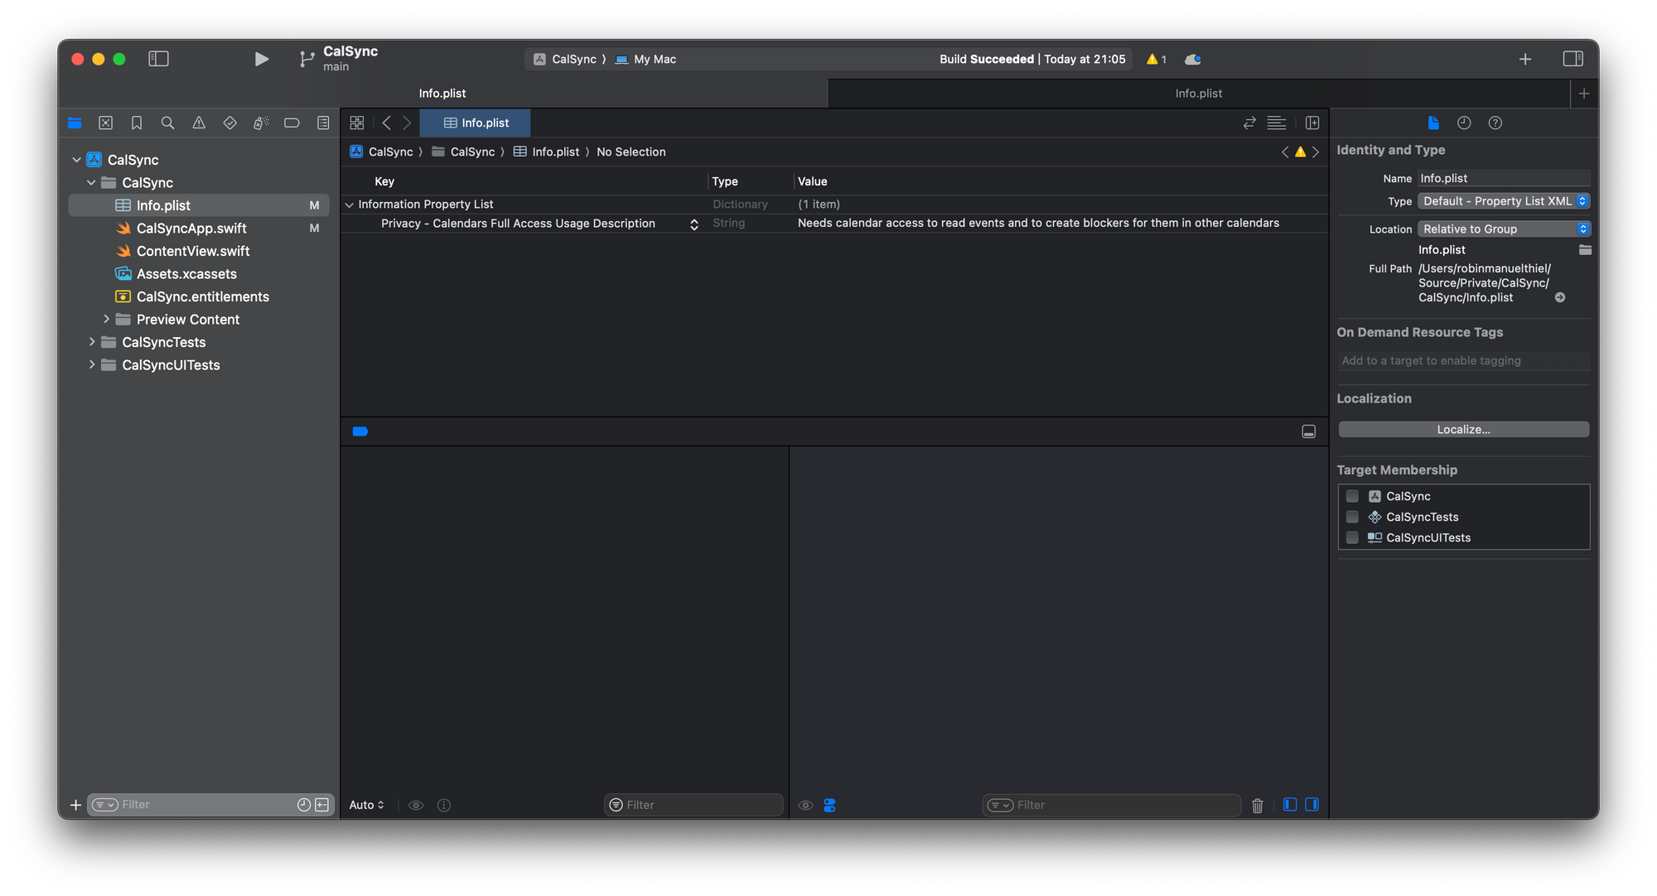Open the Issue navigator
Image resolution: width=1657 pixels, height=896 pixels.
[199, 123]
